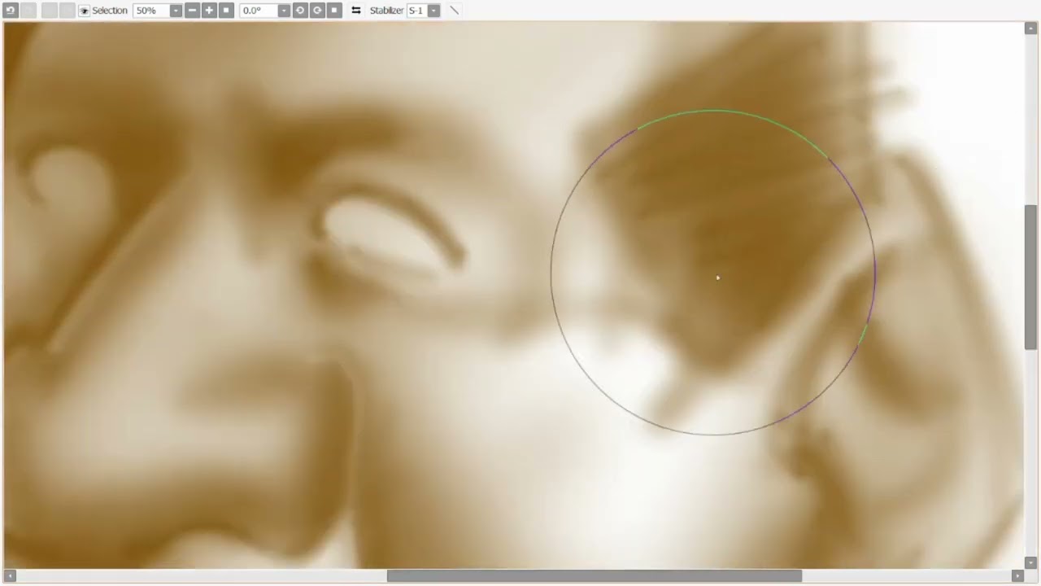Click the scroll up arrow
Image resolution: width=1041 pixels, height=586 pixels.
pyautogui.click(x=1030, y=28)
